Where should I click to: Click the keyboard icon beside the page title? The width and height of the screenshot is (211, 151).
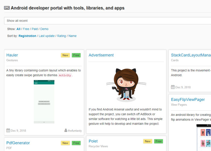(7, 8)
